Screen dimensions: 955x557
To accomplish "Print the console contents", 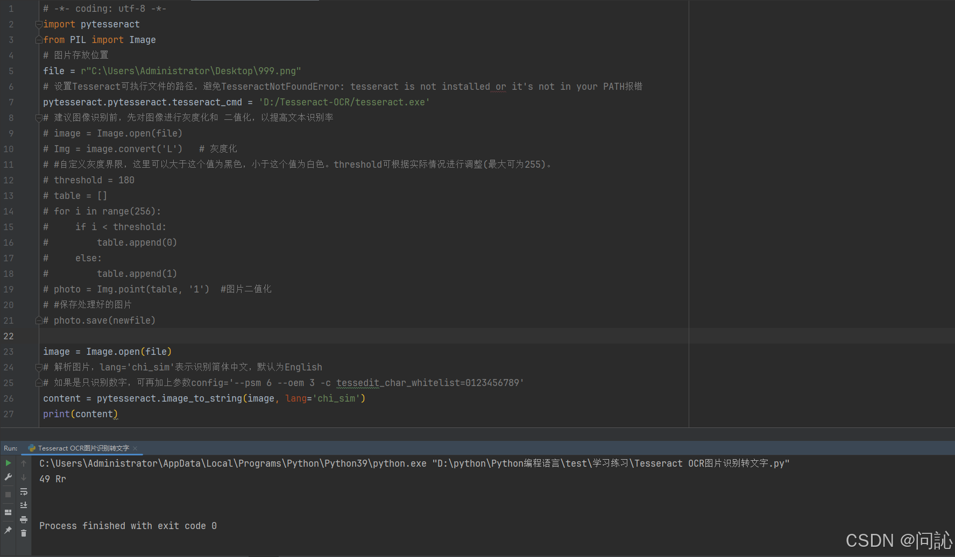I will pos(24,519).
